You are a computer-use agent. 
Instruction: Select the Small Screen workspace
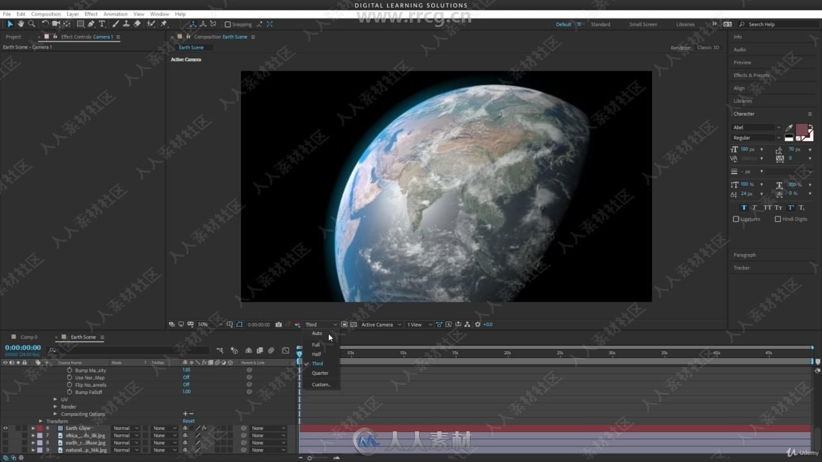point(643,24)
